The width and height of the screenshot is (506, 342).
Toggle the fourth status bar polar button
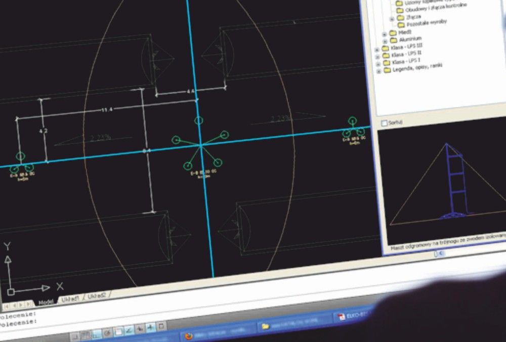[x=107, y=333]
